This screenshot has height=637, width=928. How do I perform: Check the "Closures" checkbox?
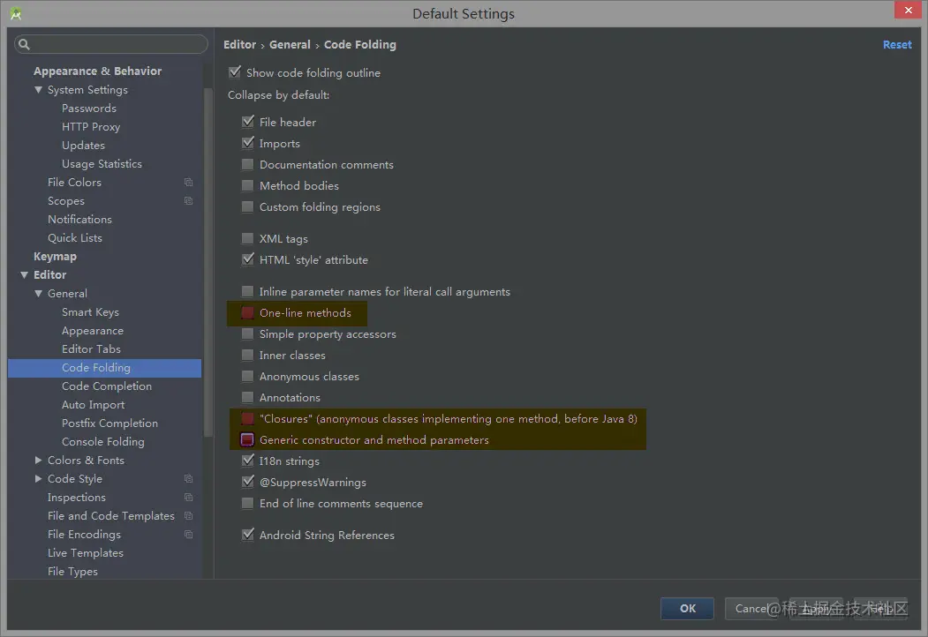pyautogui.click(x=247, y=419)
